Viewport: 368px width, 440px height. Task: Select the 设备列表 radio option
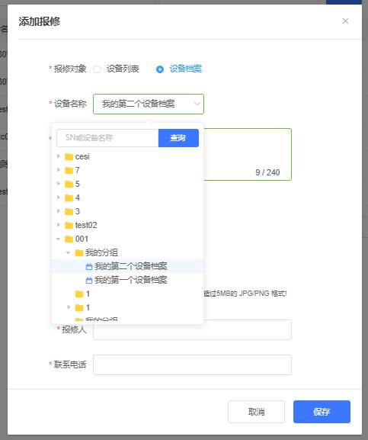pos(97,69)
